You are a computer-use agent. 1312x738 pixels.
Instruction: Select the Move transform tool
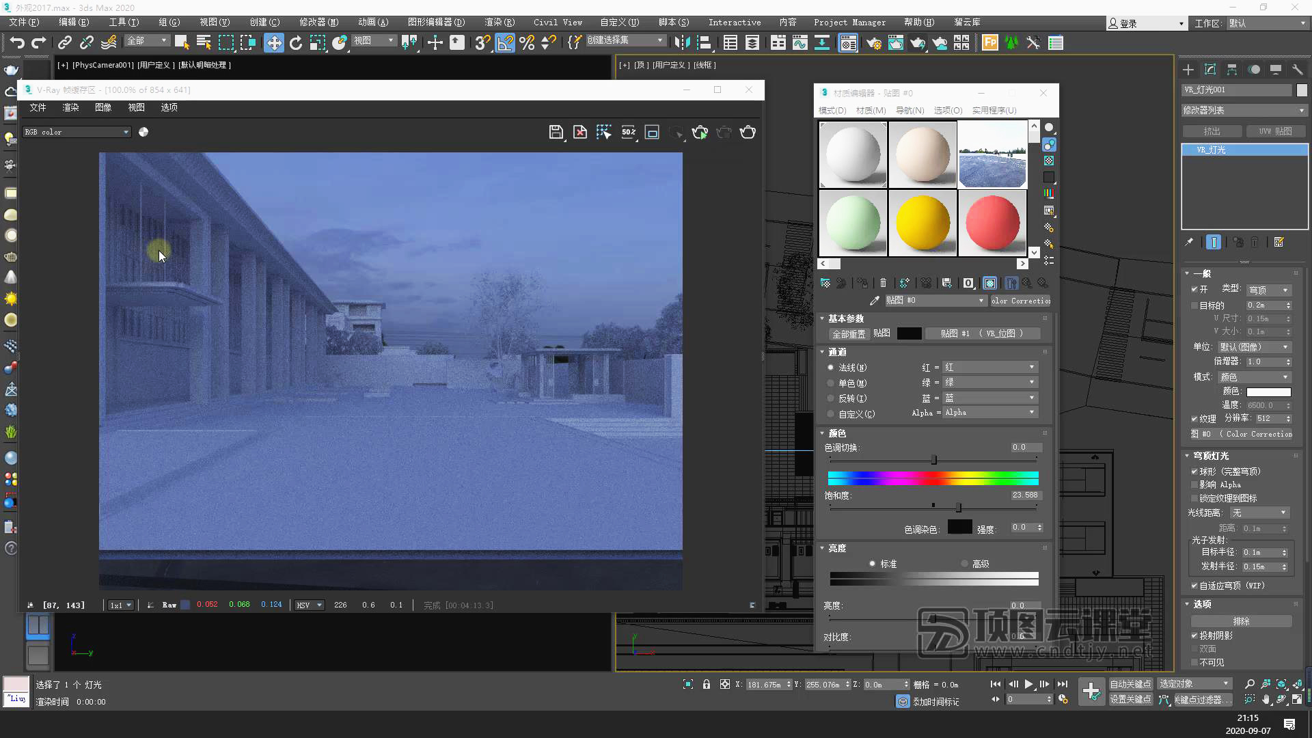tap(273, 42)
